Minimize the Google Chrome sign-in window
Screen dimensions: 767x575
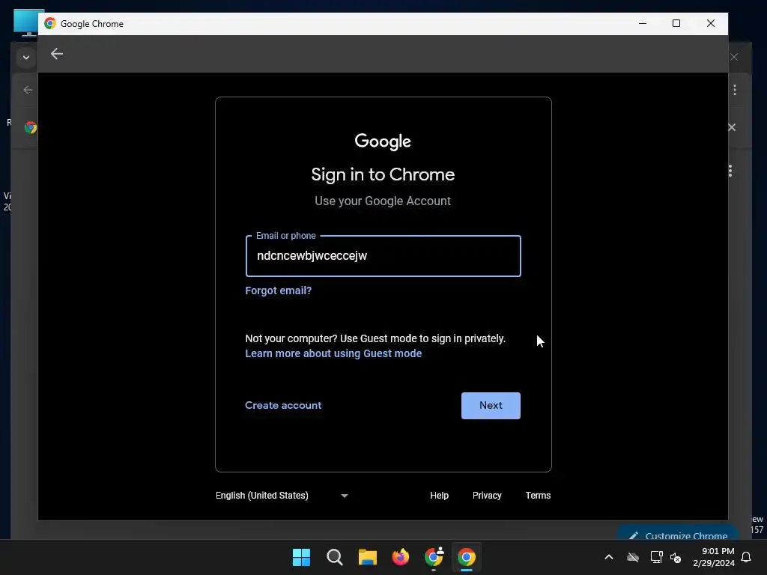pyautogui.click(x=643, y=23)
